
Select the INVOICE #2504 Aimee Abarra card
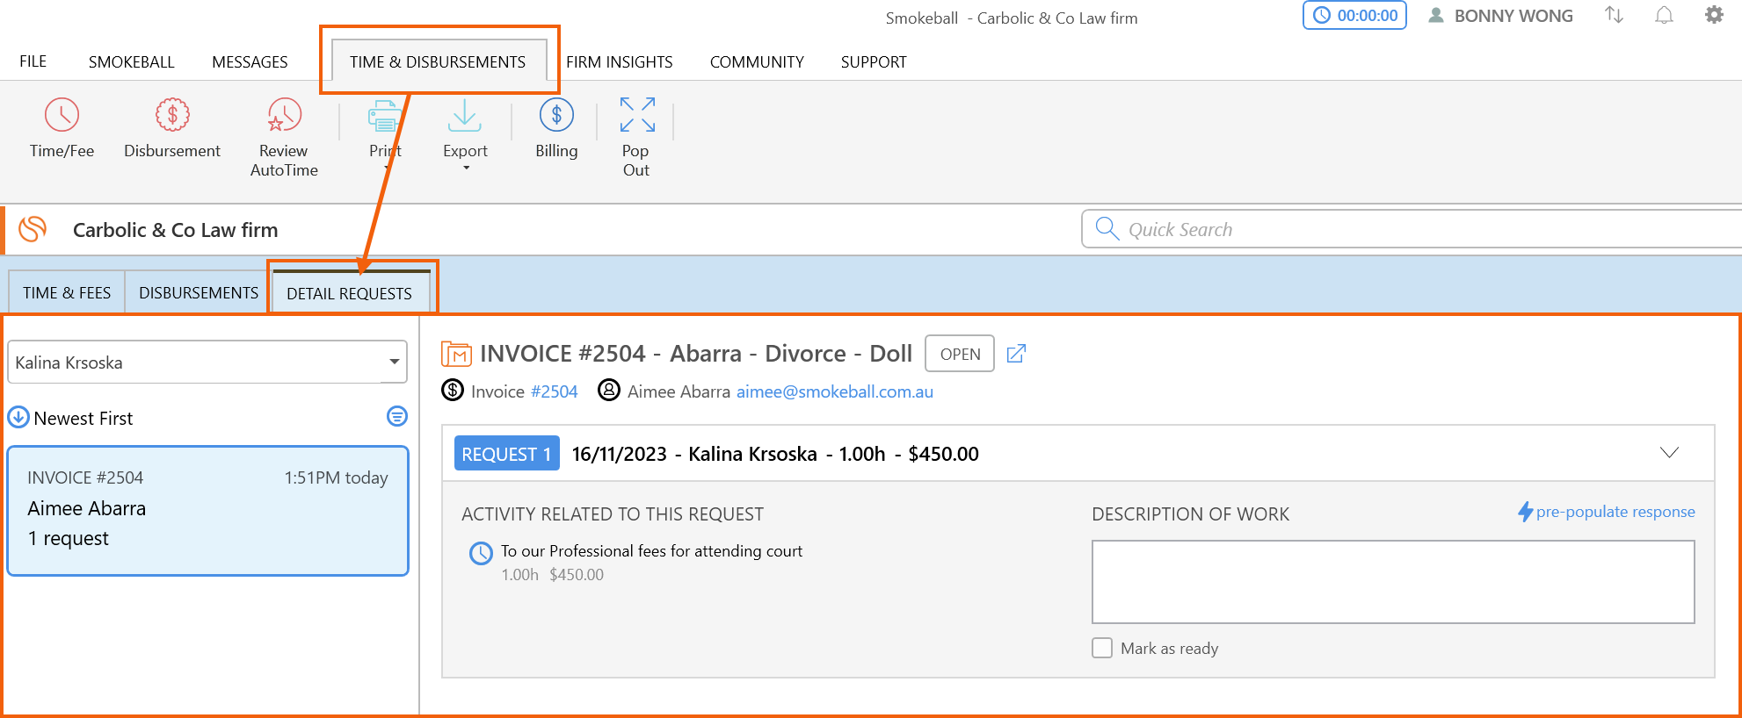pos(207,511)
